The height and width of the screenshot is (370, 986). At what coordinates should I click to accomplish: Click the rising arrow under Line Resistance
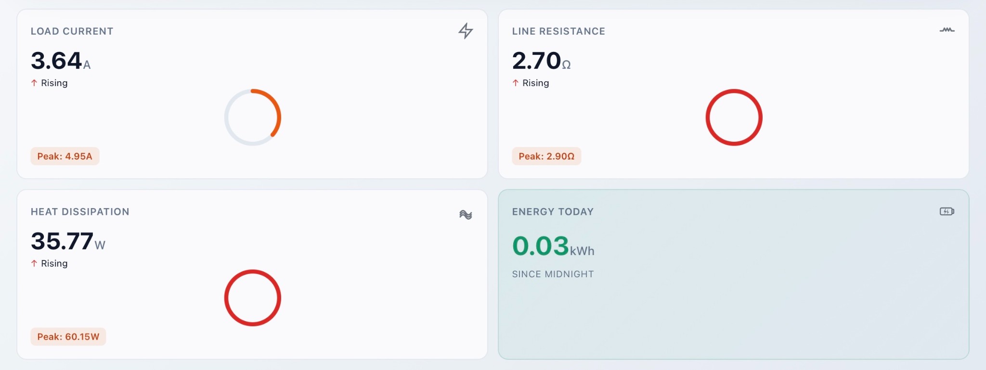(515, 83)
